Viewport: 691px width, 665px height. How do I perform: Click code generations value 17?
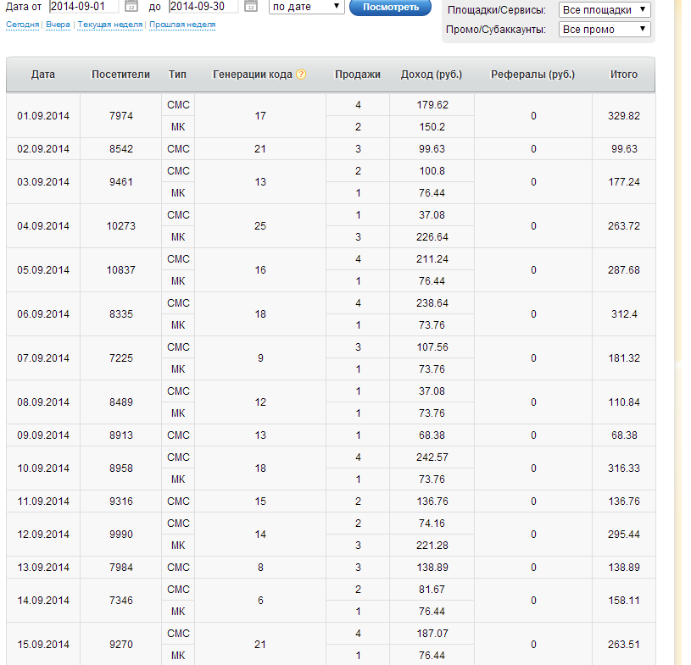click(x=260, y=116)
